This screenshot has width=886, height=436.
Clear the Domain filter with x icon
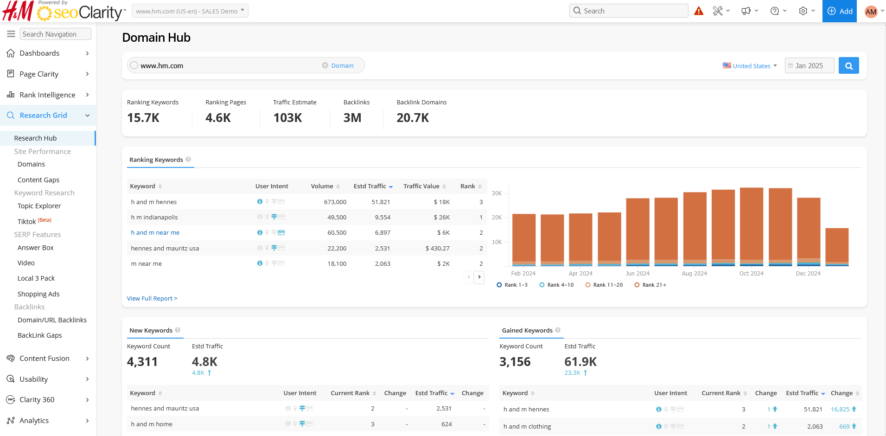[x=325, y=65]
